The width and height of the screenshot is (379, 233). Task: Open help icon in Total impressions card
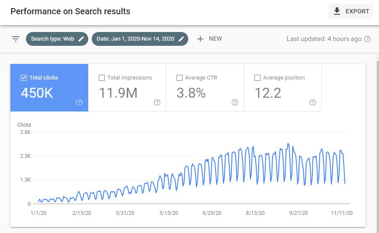click(x=157, y=102)
